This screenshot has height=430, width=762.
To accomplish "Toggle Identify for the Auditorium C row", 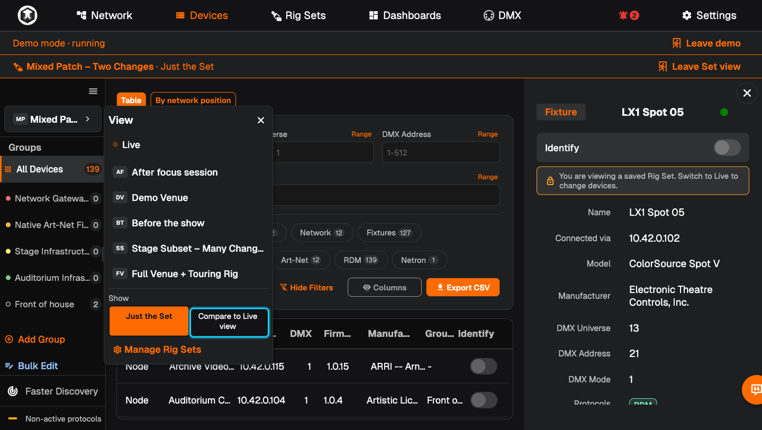I will point(484,400).
